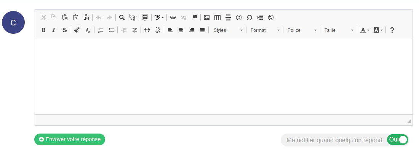The image size is (419, 151).
Task: Click the Remove Format icon
Action: [88, 30]
